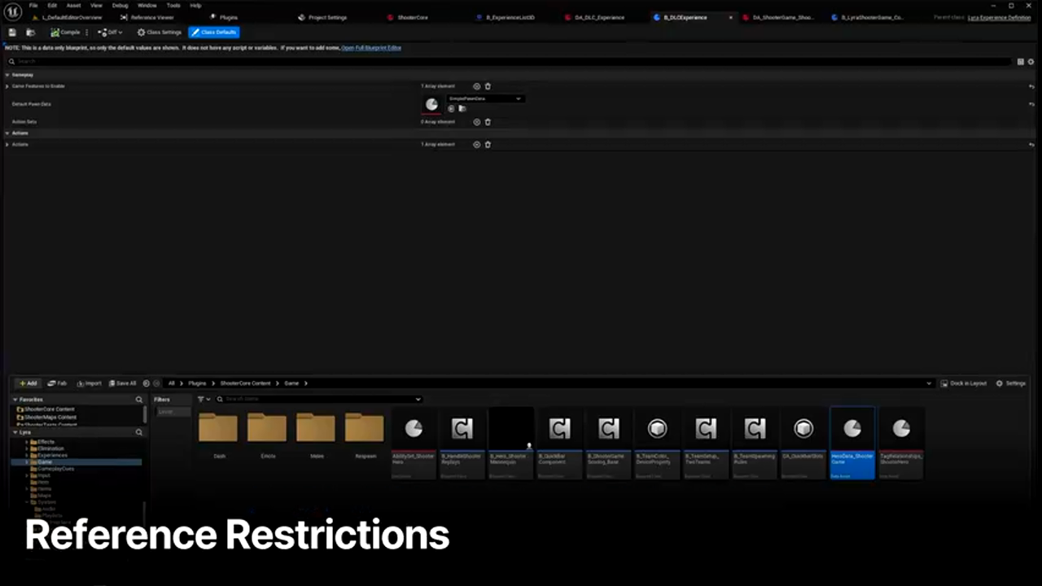Open the Diff dropdown menu
The image size is (1042, 586).
(110, 33)
